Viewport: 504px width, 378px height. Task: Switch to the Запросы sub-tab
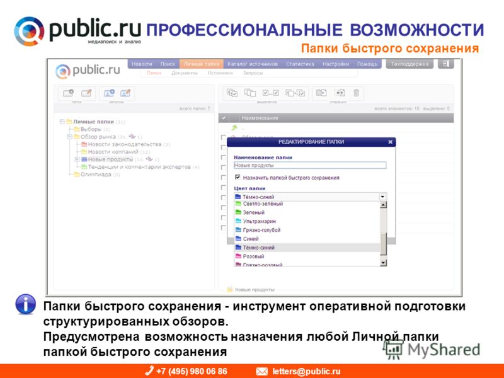coord(253,73)
